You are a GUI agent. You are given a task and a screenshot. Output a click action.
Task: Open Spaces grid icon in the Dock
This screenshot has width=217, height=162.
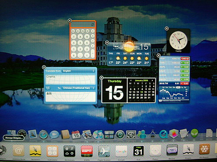point(109,135)
